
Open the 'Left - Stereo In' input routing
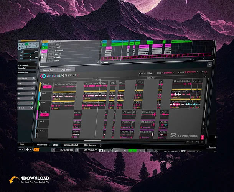(27, 66)
